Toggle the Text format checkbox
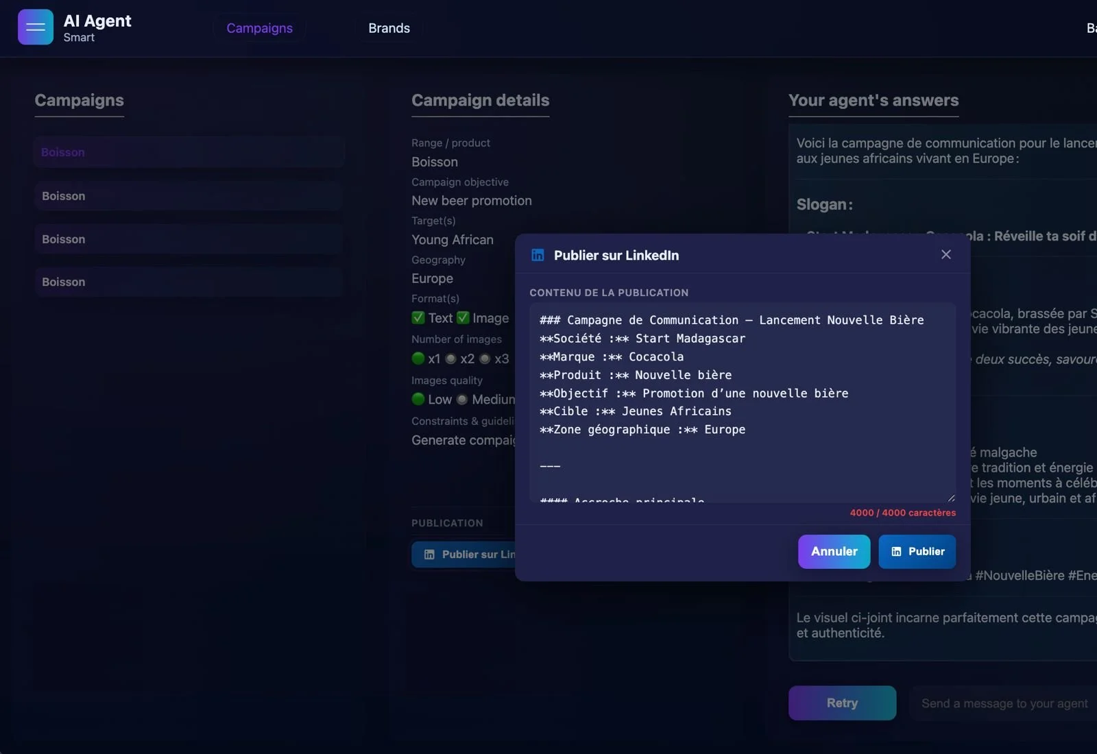 (418, 317)
